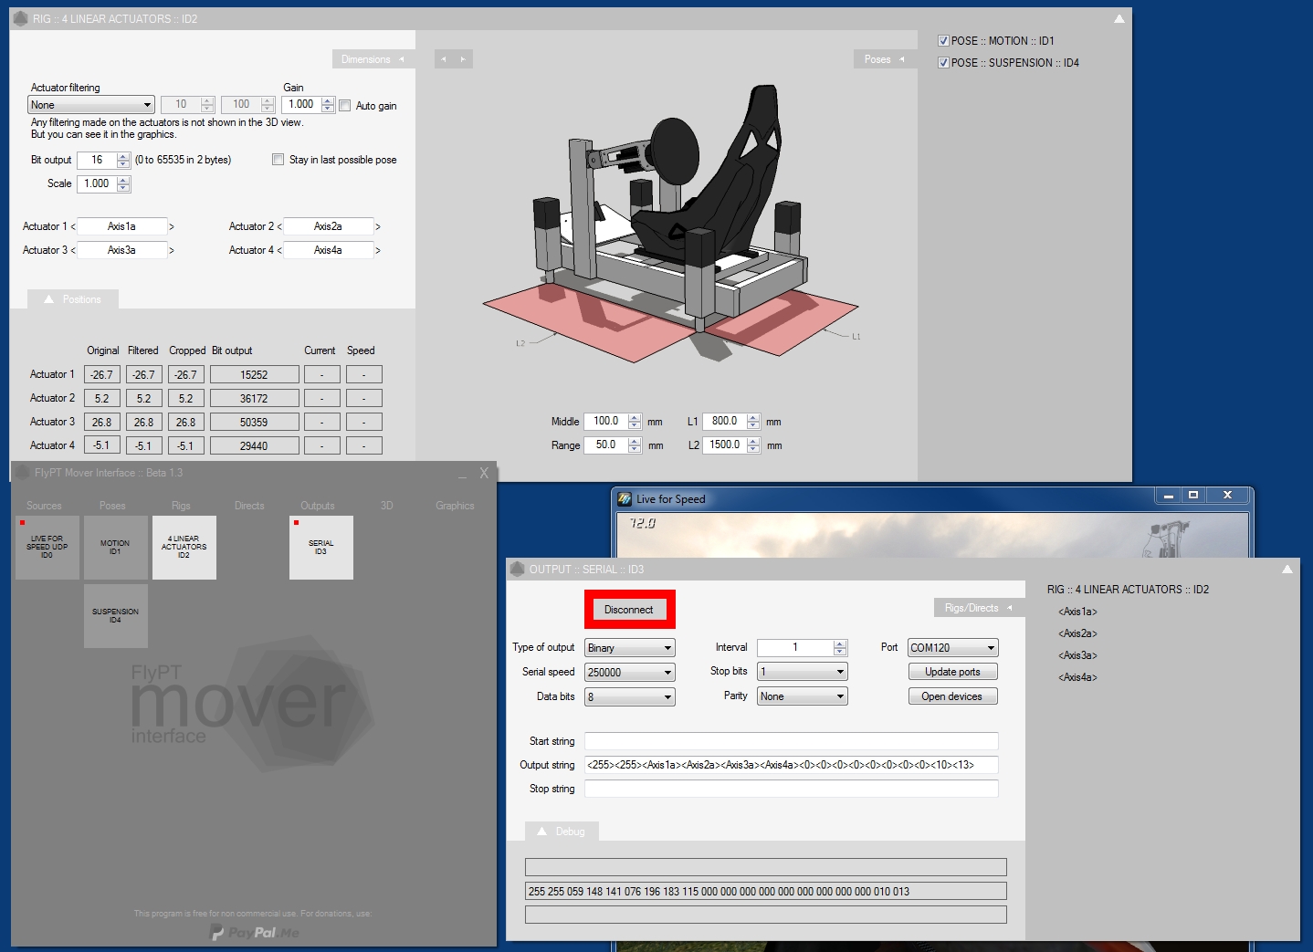Collapse the Poses panel

pos(885,59)
